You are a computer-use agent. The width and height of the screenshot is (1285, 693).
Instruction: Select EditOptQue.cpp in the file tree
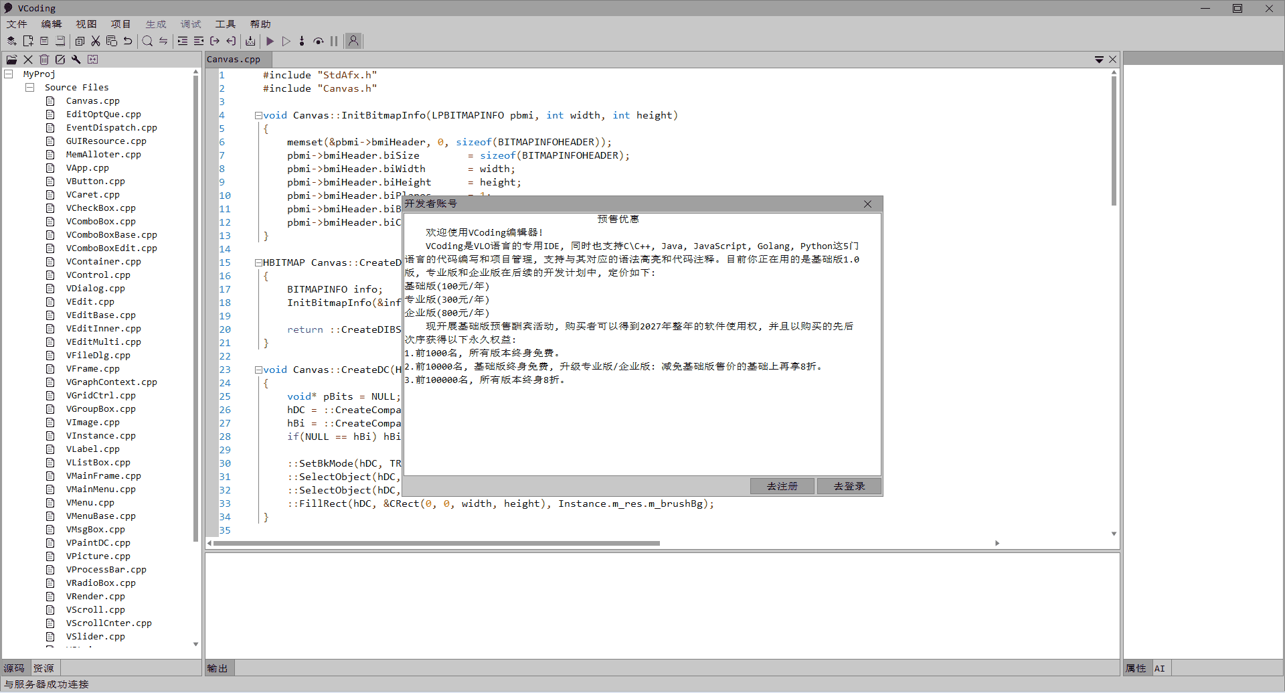coord(103,114)
